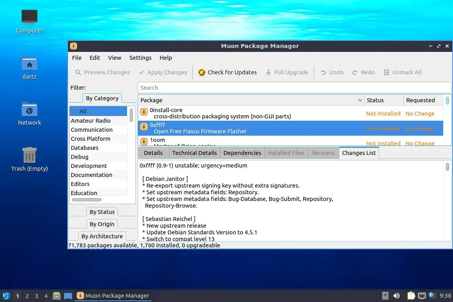Click the changes list vertical scrollbar
This screenshot has width=453, height=302.
pyautogui.click(x=447, y=167)
